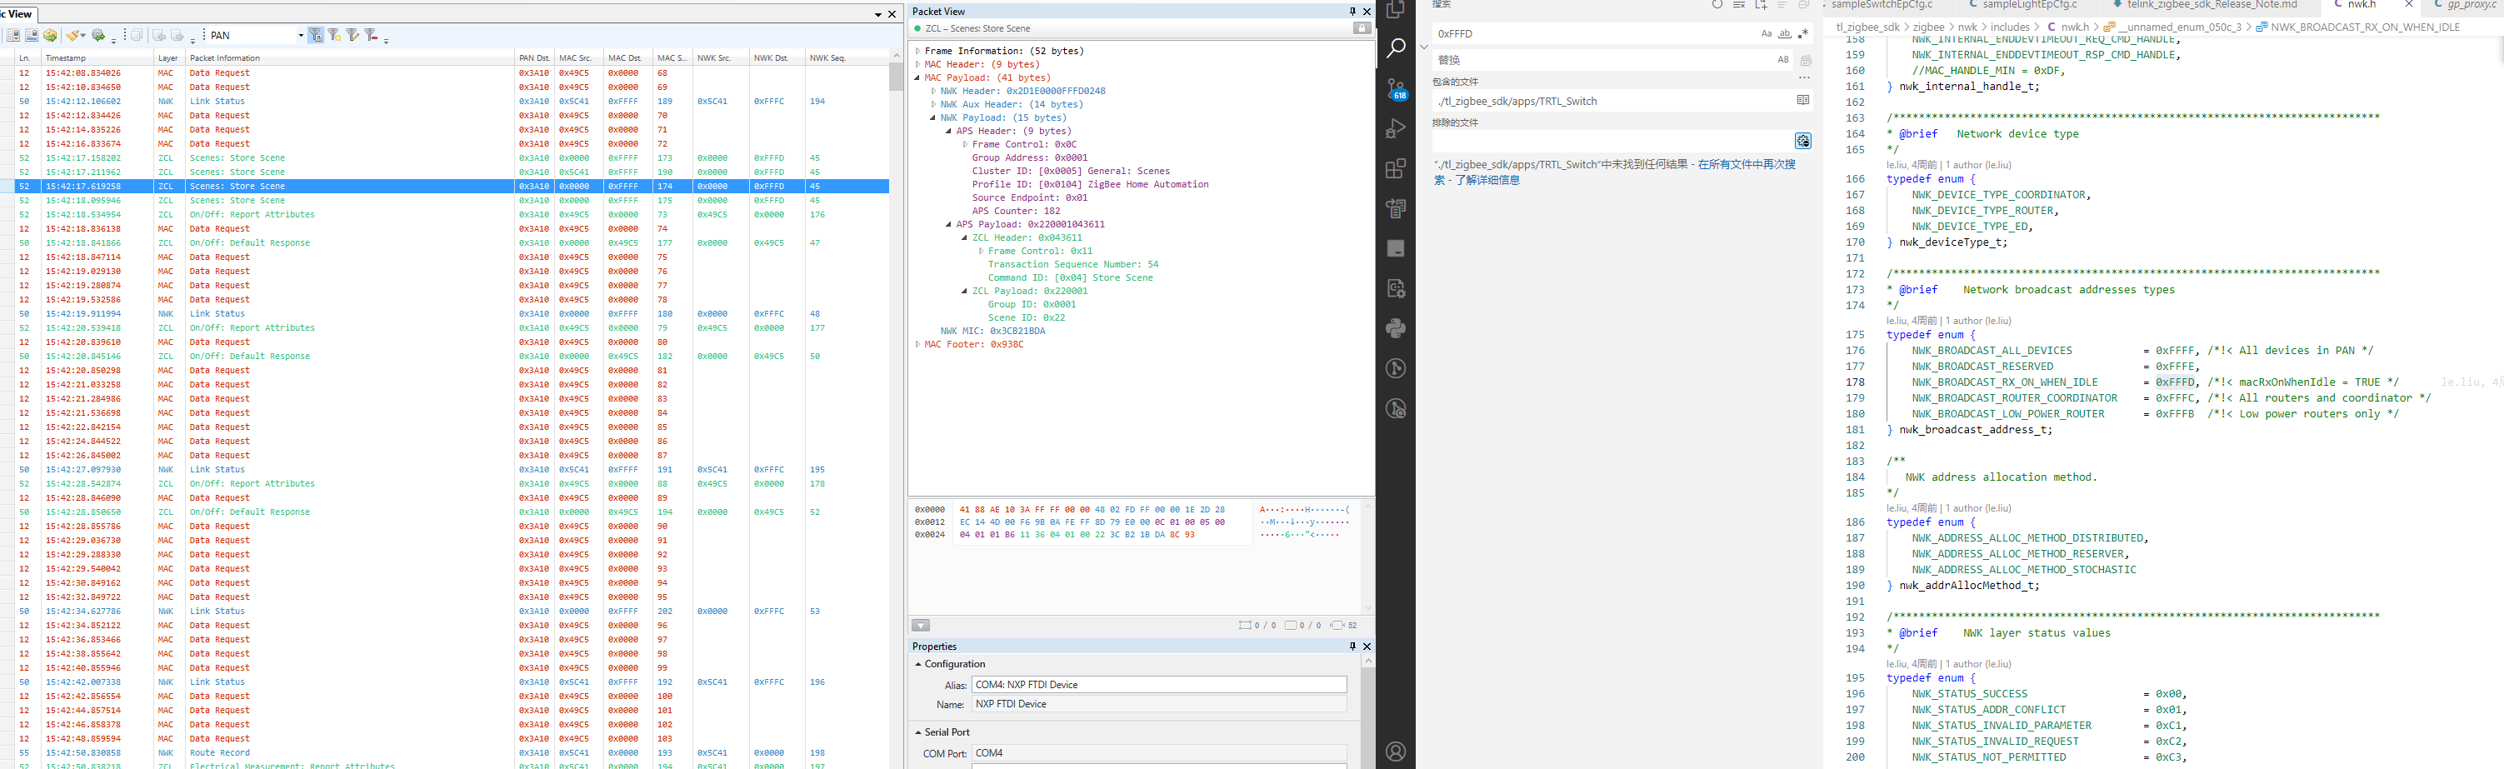Open Python icon in VS Code activity bar
Screen dimensions: 2504x769
[x=1396, y=327]
